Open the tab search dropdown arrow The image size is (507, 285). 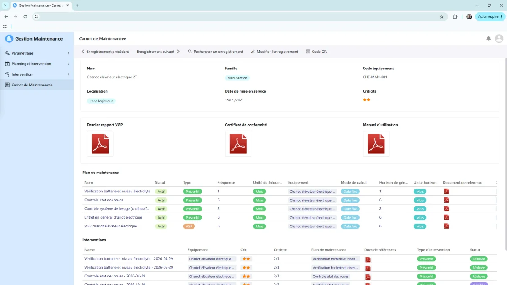coord(5,5)
